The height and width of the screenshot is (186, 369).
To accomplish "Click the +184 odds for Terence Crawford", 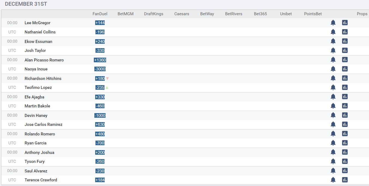I will coord(100,180).
